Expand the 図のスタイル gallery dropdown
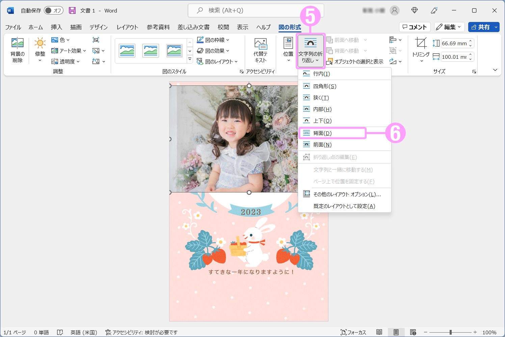505x337 pixels. (x=190, y=58)
